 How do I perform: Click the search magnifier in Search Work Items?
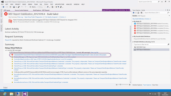pyautogui.click(x=168, y=13)
